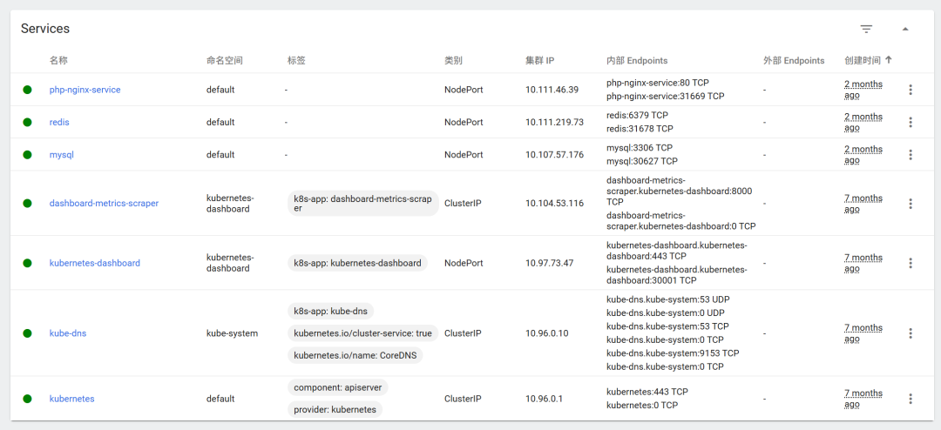Click the component: apiserver label chip
The width and height of the screenshot is (941, 430).
tap(338, 386)
